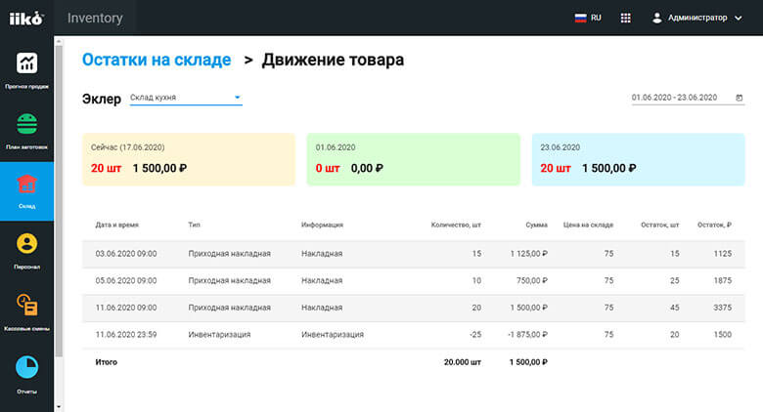
Task: Click the date range input field
Action: [x=675, y=98]
